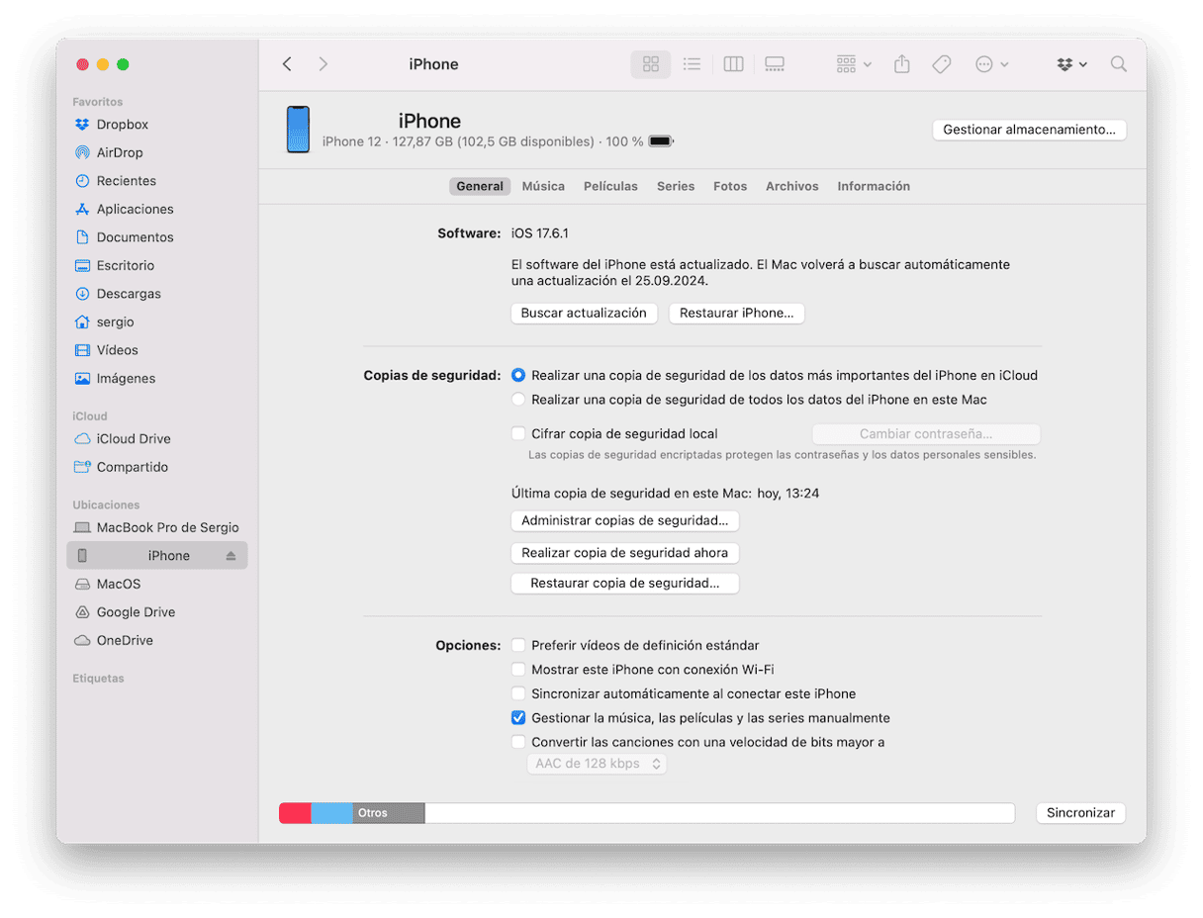Switch to the Fotos tab

pos(730,186)
